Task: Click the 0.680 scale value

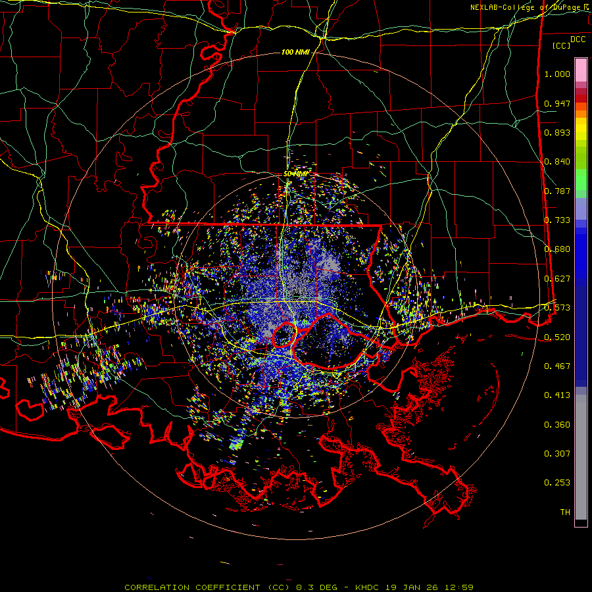Action: click(x=557, y=249)
